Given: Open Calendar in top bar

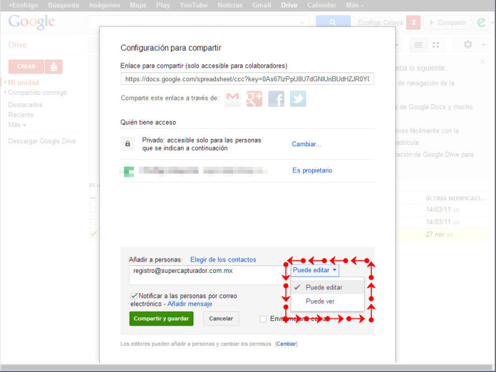Looking at the screenshot, I should 322,5.
